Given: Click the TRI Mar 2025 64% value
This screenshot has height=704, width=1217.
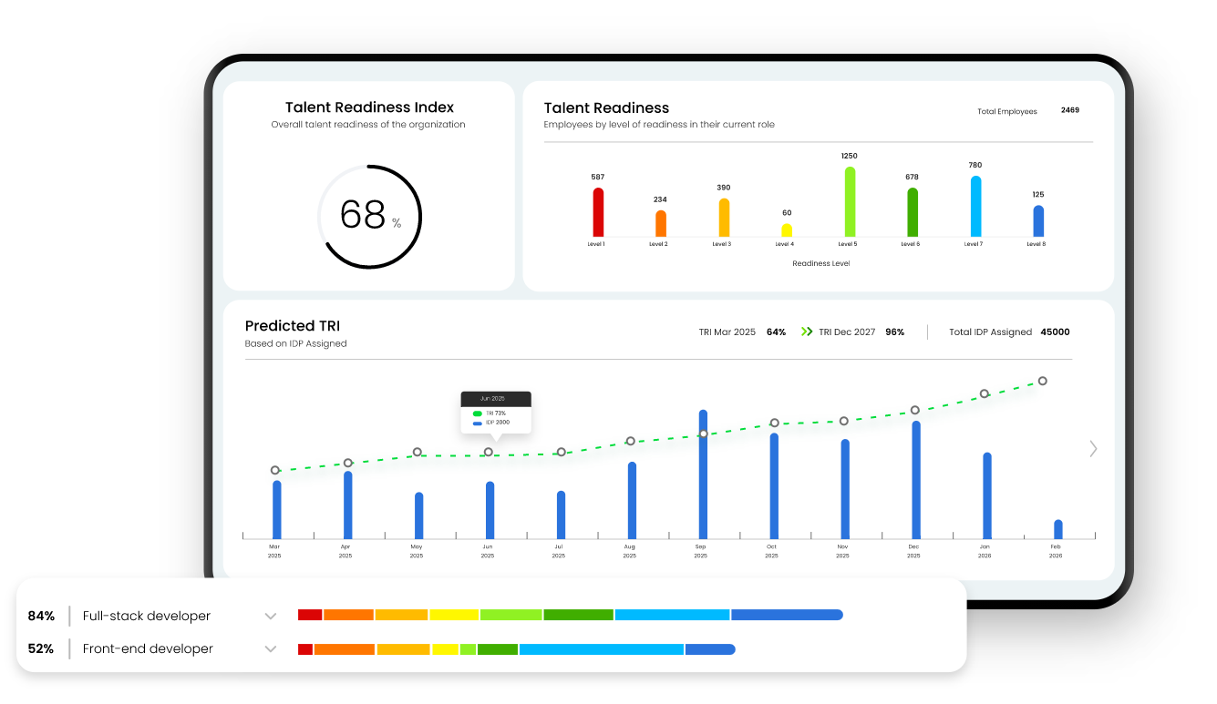Looking at the screenshot, I should pyautogui.click(x=777, y=332).
